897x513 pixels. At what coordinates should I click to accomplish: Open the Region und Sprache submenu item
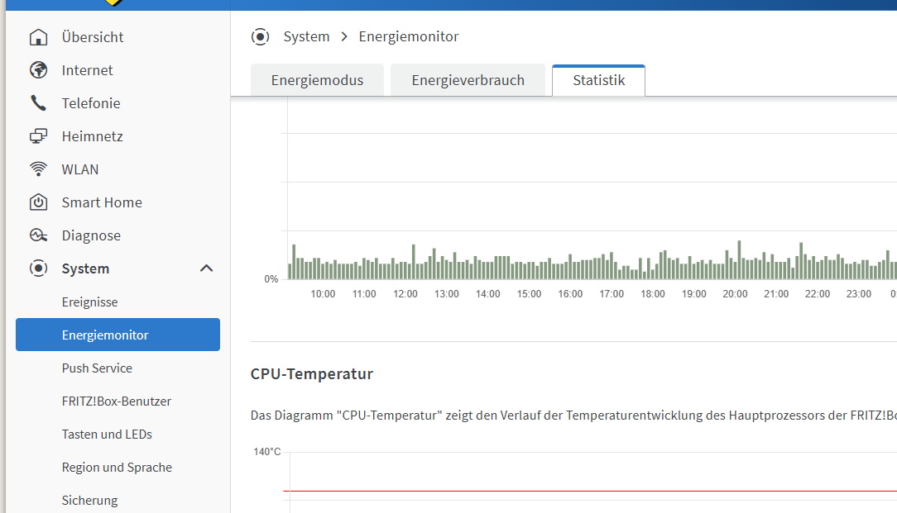click(x=117, y=468)
